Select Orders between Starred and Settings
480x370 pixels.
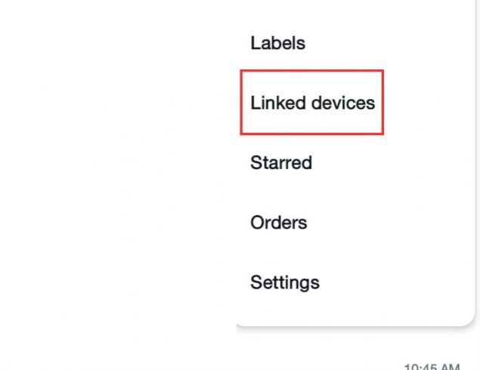pos(279,222)
